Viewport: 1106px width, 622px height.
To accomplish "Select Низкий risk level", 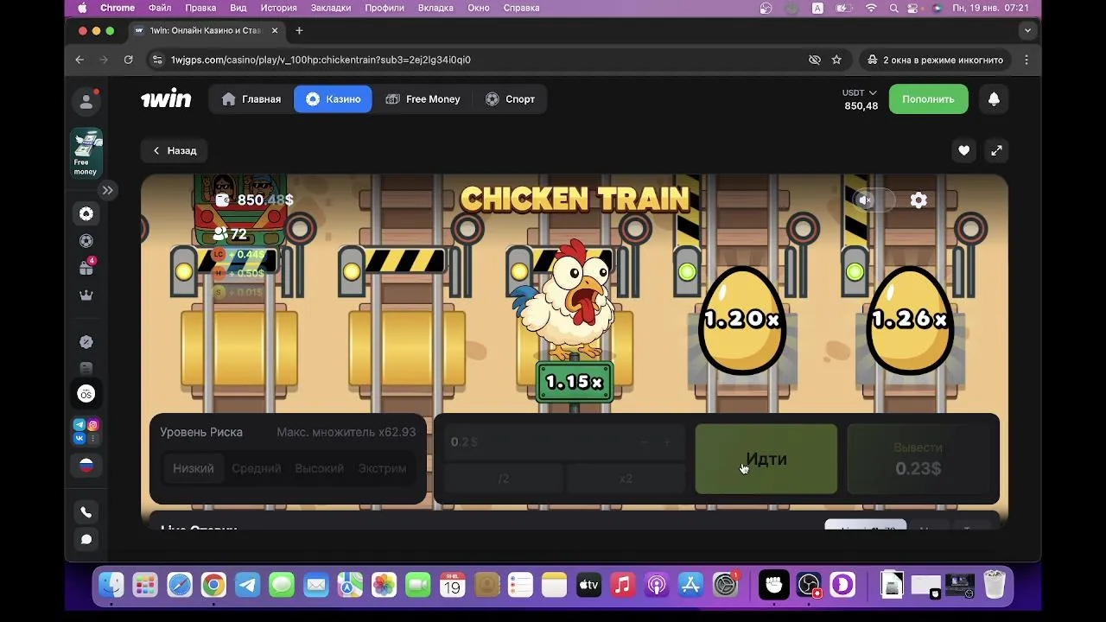I will [x=194, y=468].
